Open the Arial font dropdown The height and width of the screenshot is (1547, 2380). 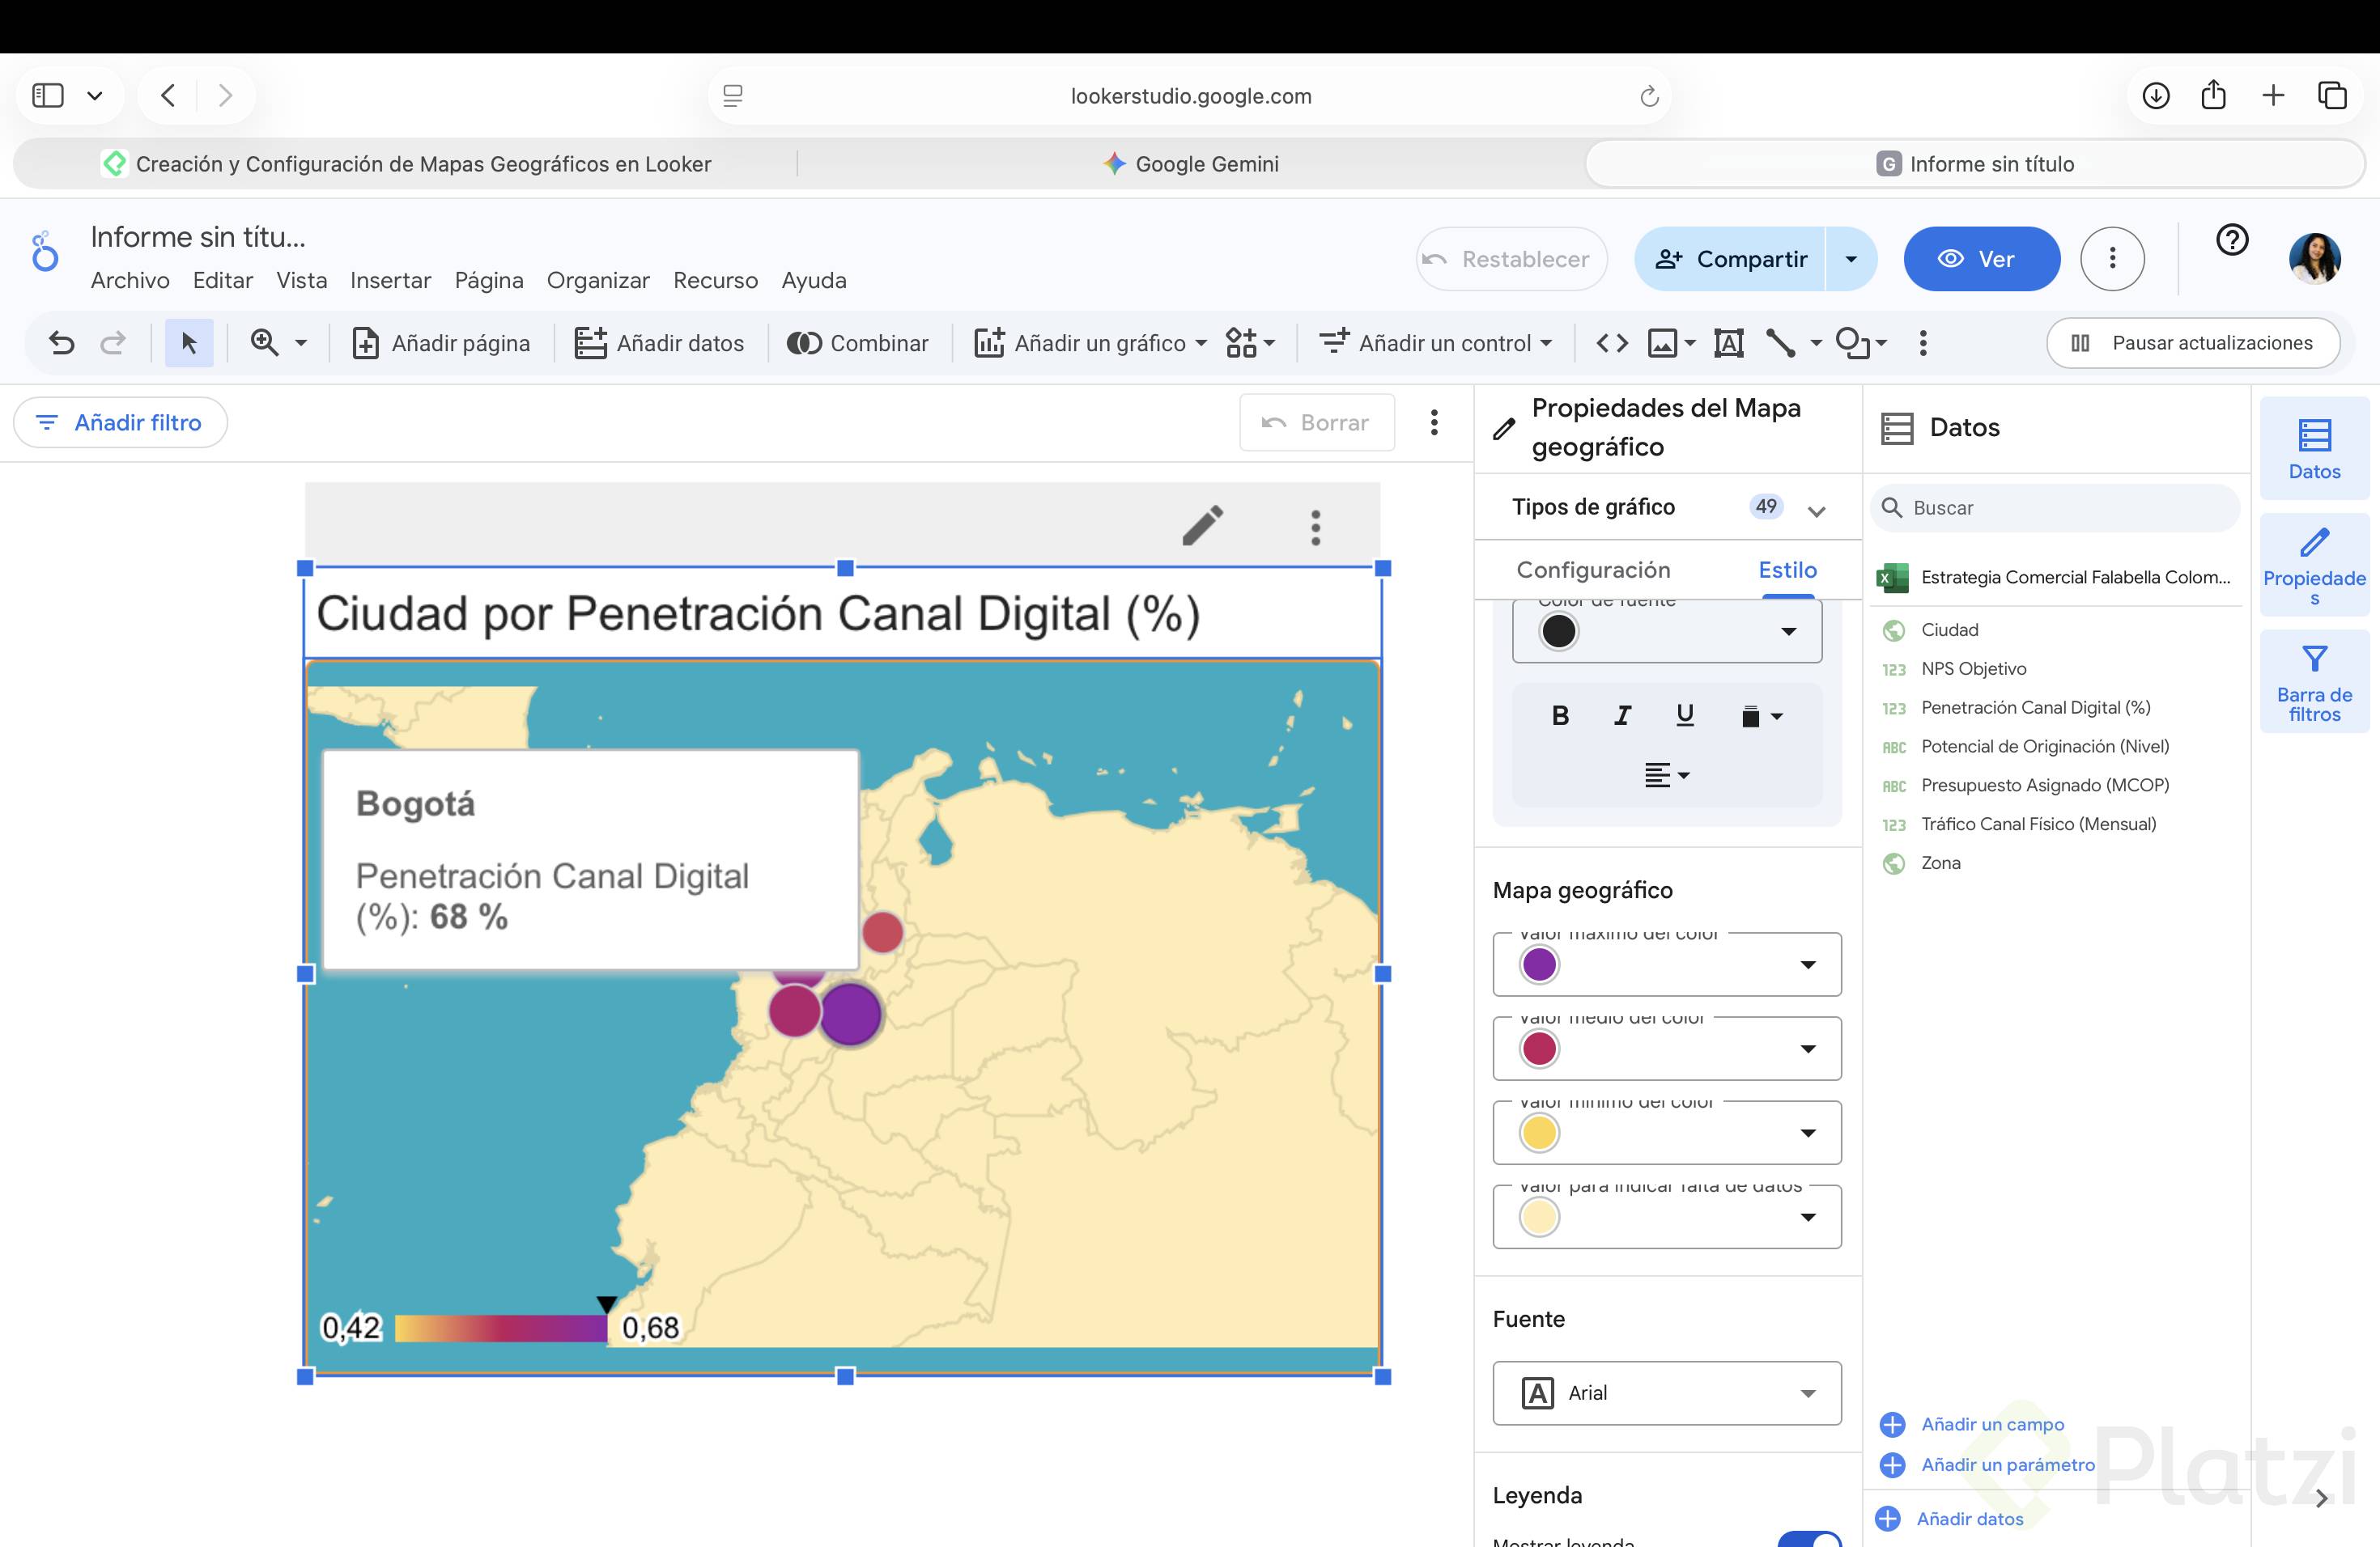(1666, 1392)
